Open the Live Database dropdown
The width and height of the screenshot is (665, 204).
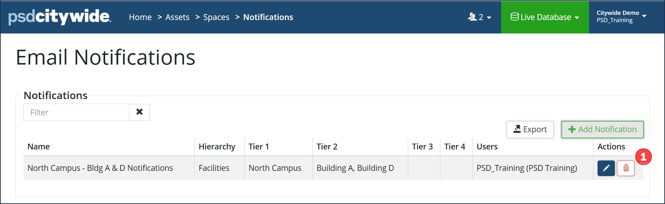[545, 17]
